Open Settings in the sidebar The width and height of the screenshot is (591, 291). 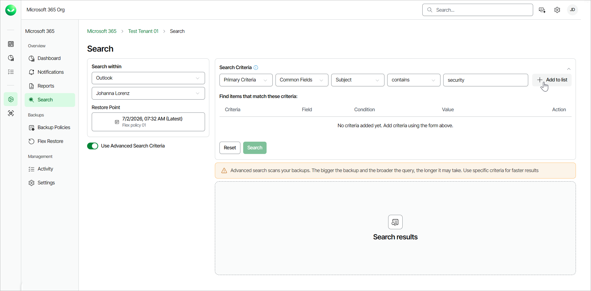click(50, 183)
